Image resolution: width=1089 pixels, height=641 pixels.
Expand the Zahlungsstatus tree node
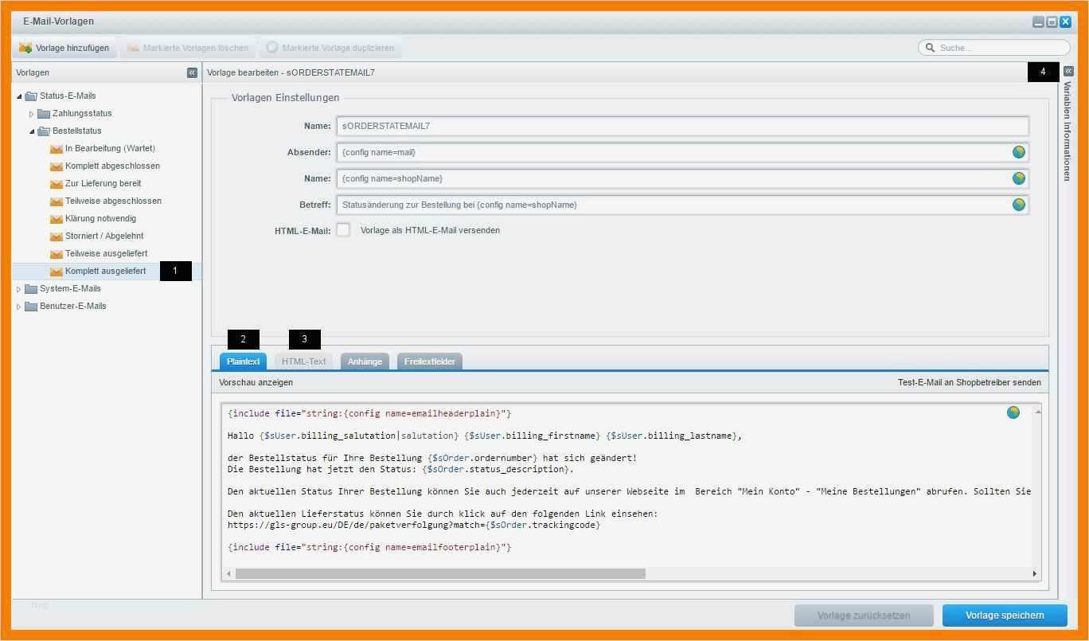tap(32, 114)
